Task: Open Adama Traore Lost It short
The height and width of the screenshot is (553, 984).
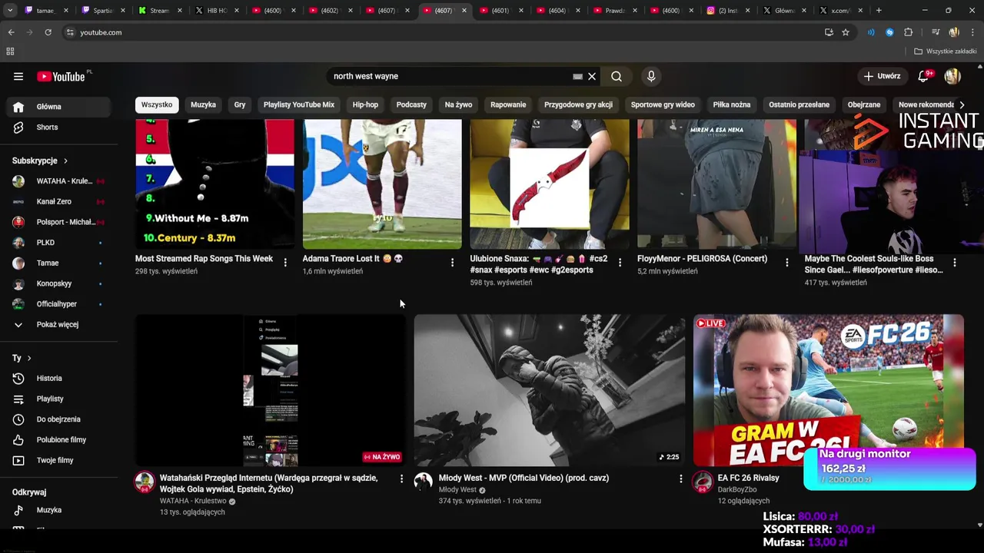Action: pos(382,184)
